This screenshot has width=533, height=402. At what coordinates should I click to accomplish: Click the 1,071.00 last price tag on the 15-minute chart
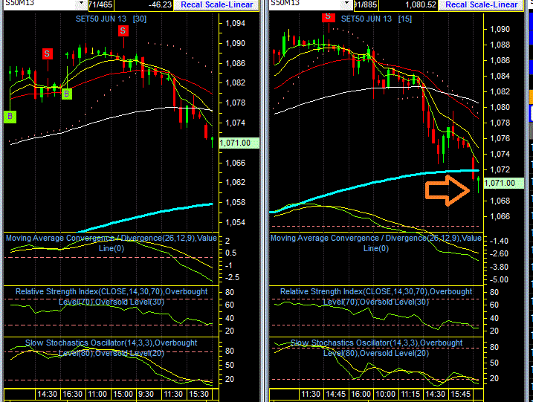[504, 183]
